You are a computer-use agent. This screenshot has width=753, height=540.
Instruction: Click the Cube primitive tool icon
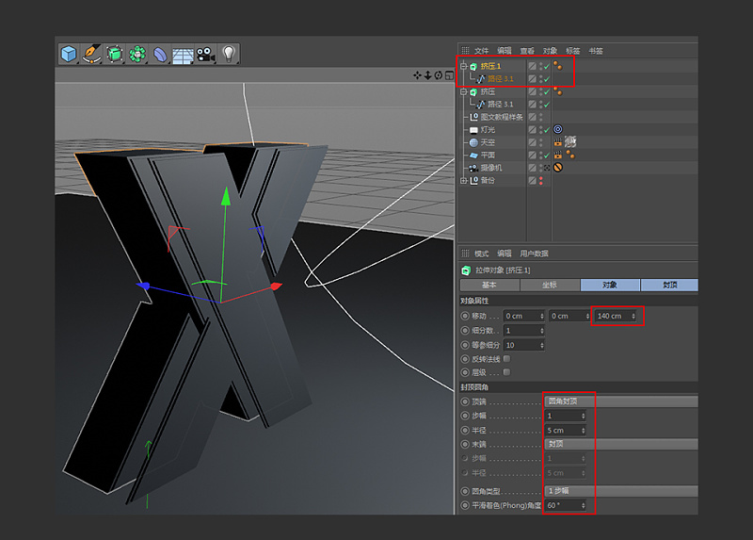69,54
